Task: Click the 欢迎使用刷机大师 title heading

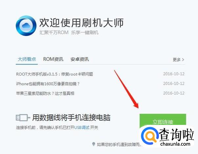Action: click(x=81, y=23)
